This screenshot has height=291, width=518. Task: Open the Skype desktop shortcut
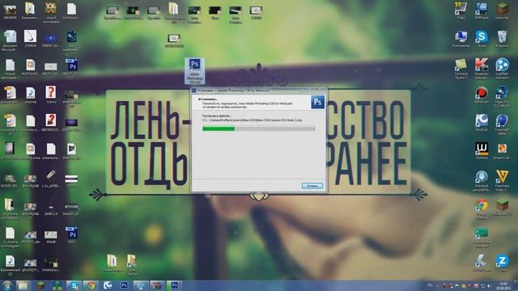point(482,39)
